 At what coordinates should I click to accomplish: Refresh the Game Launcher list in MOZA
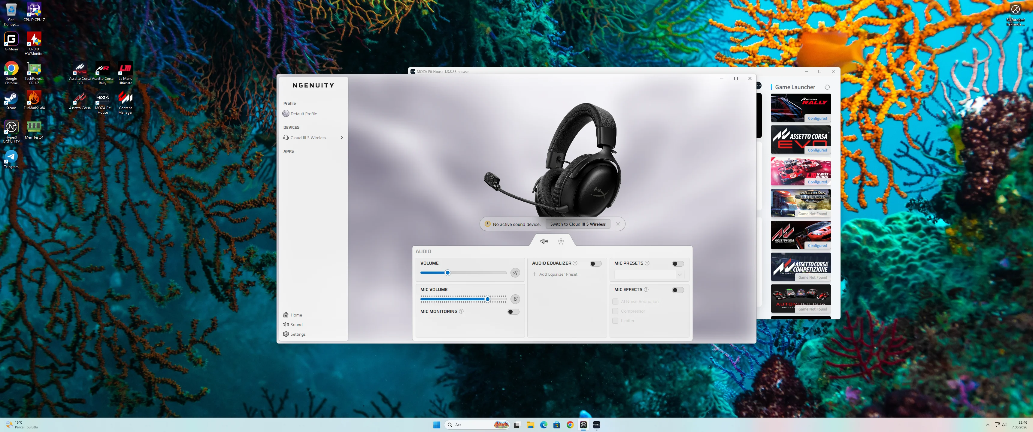[827, 87]
